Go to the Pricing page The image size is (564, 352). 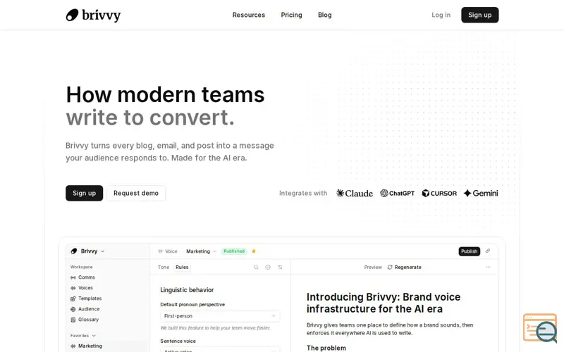(x=291, y=15)
